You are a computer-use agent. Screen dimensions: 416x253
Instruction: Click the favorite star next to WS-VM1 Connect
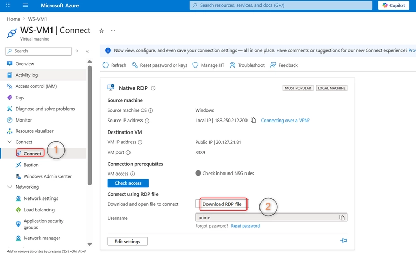pos(101,31)
